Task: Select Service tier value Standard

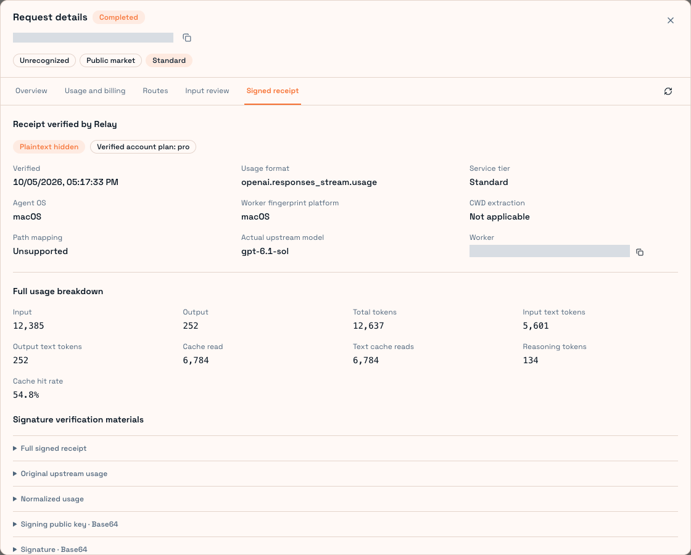Action: point(489,182)
